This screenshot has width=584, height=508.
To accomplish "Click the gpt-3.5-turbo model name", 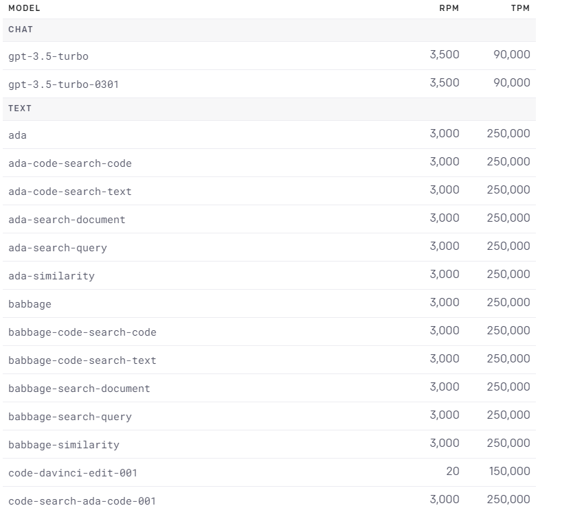I will point(48,56).
